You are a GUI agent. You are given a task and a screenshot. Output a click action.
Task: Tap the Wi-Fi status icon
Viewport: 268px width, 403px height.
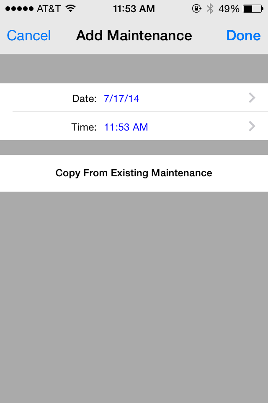pos(70,8)
